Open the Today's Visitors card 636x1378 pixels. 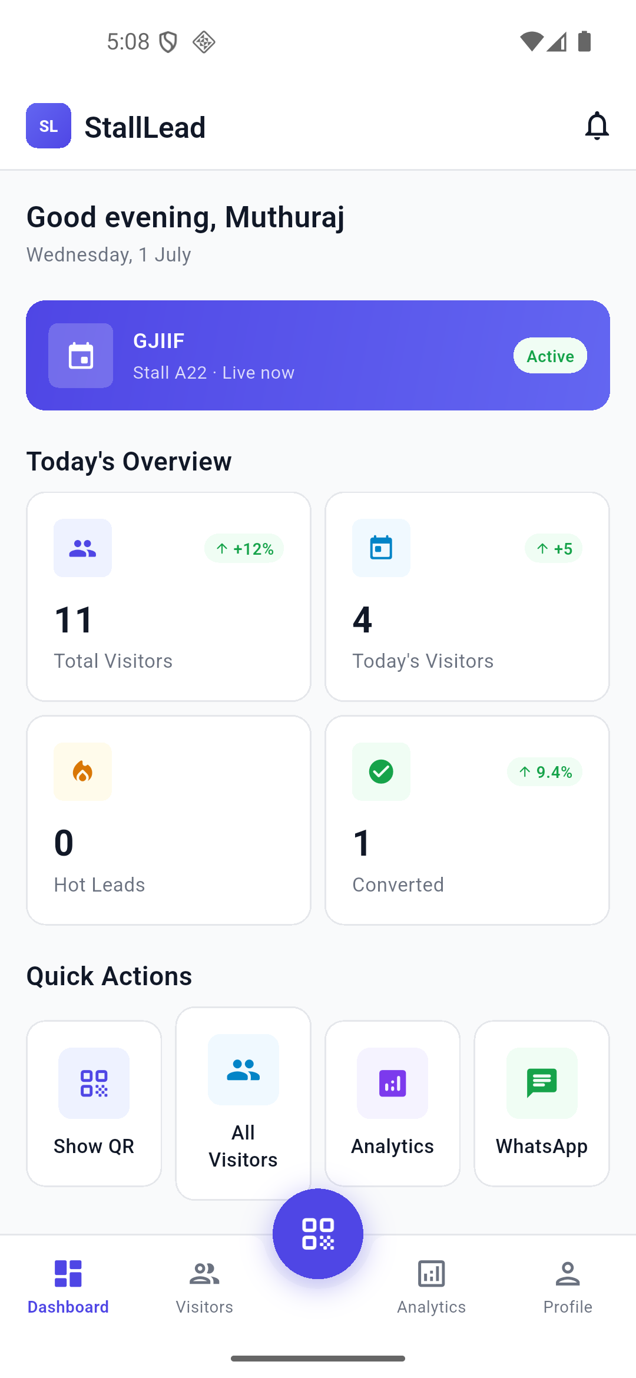[x=468, y=597]
